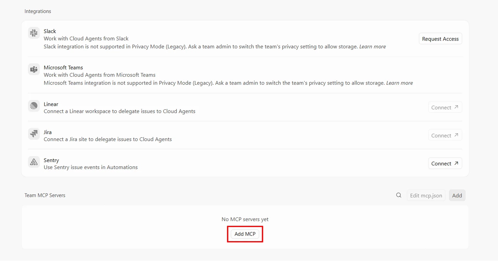This screenshot has width=498, height=261.
Task: Click the Jira logo icon
Action: 34,134
